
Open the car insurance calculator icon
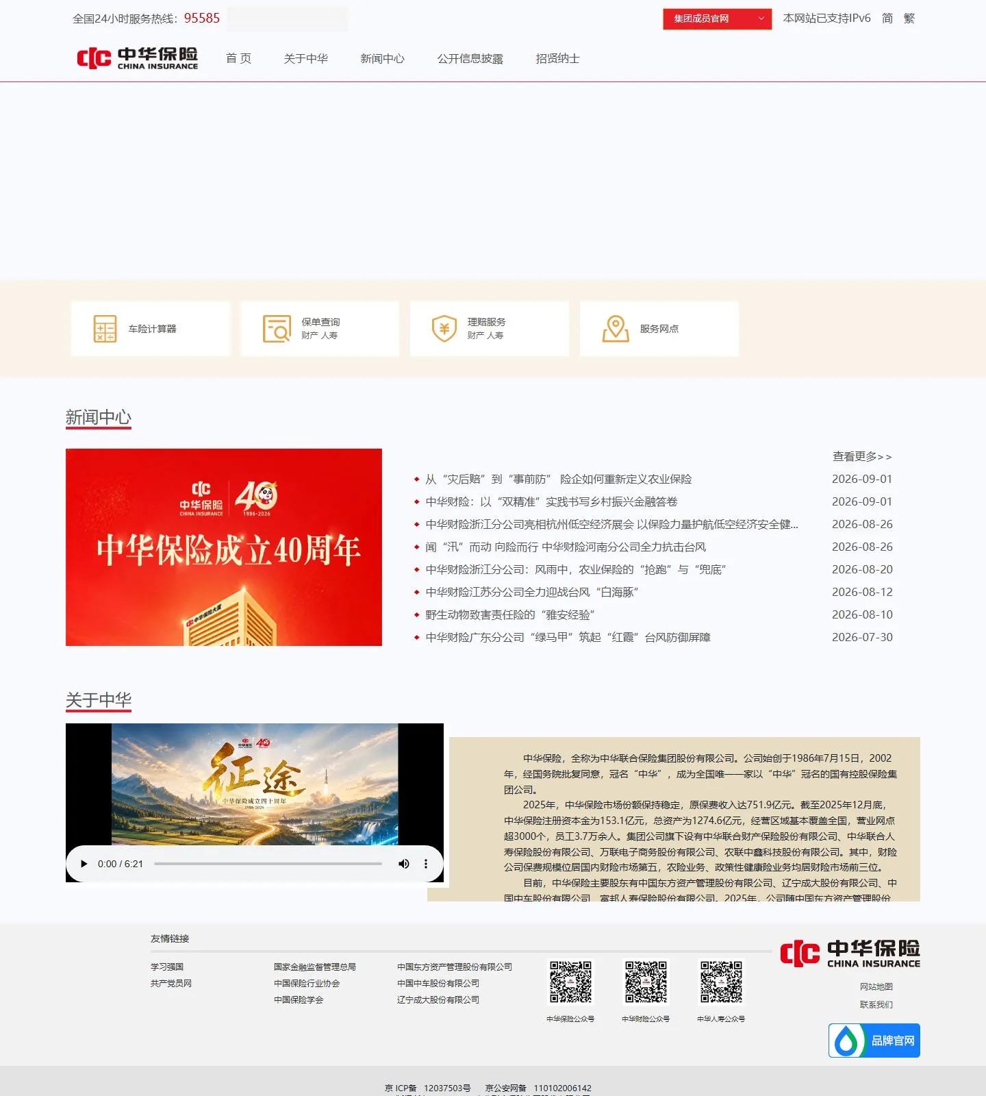click(105, 329)
